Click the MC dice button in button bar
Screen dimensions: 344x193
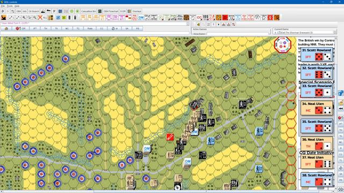coord(67,28)
